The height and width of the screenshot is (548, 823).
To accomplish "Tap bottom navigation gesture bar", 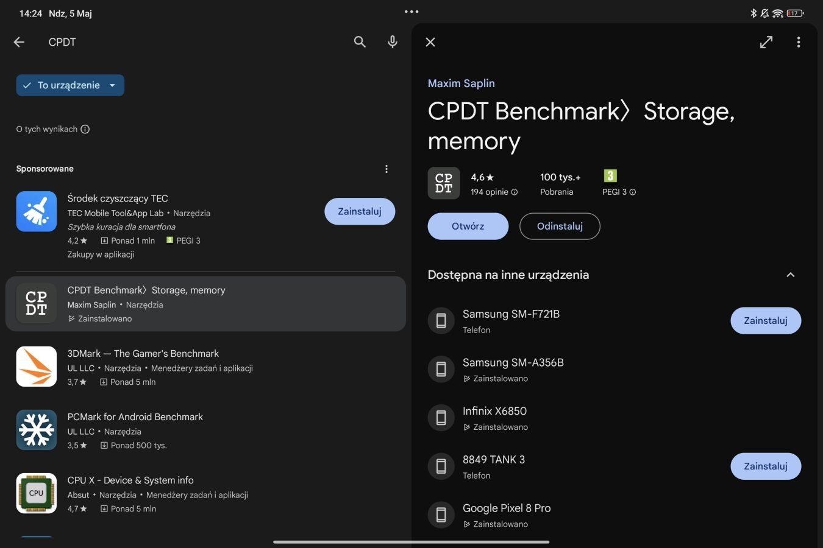I will (411, 542).
